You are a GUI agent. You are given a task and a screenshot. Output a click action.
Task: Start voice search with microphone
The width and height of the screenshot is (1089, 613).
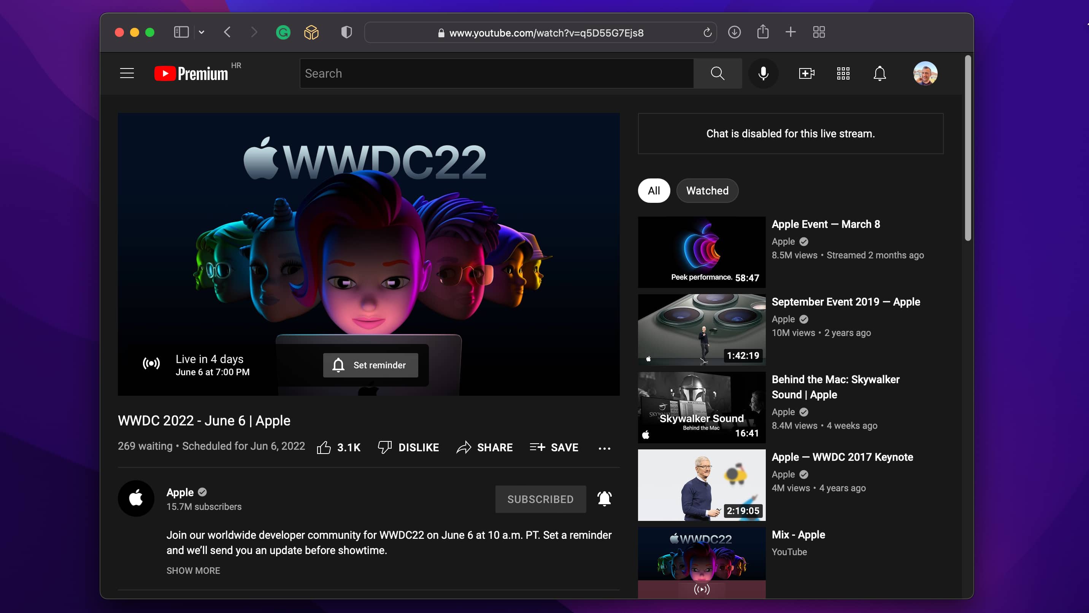pos(763,73)
